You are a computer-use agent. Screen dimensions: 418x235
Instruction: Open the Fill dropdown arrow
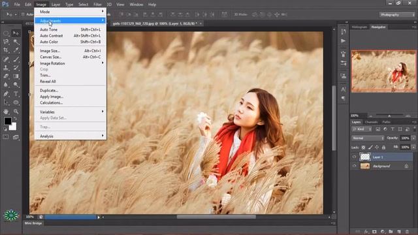(413, 147)
